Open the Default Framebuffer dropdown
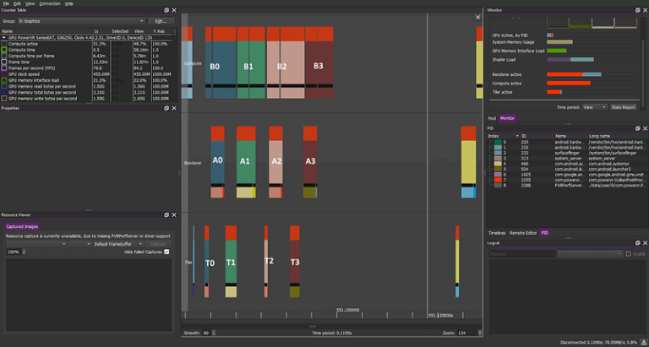Viewport: 649px width, 347px height. click(118, 243)
